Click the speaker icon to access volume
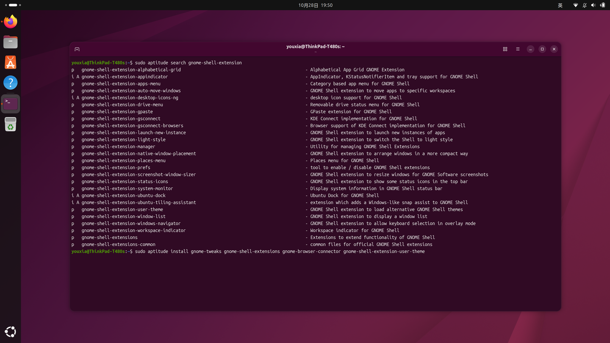The image size is (610, 343). point(593,5)
